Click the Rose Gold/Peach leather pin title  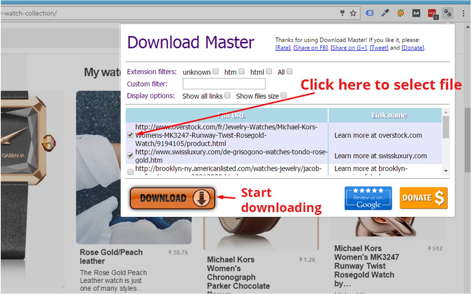pos(111,257)
